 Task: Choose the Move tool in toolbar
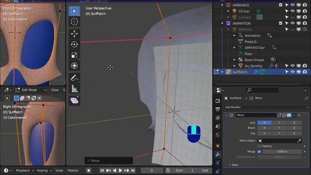pyautogui.click(x=74, y=34)
